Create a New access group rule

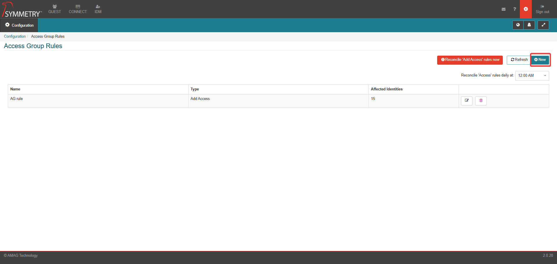coord(540,60)
